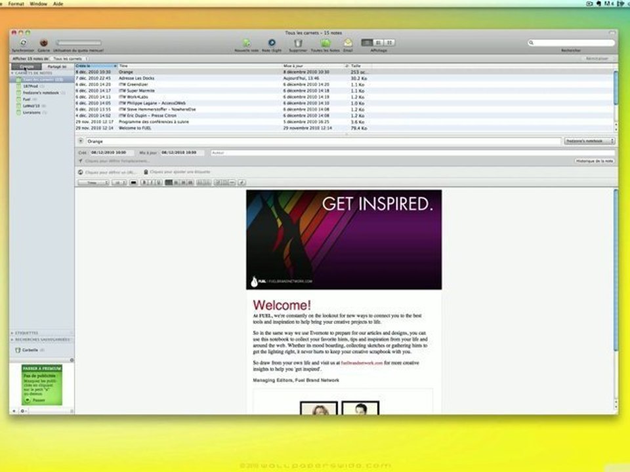Show Toutes les Notes icon
630x472 pixels.
point(325,43)
